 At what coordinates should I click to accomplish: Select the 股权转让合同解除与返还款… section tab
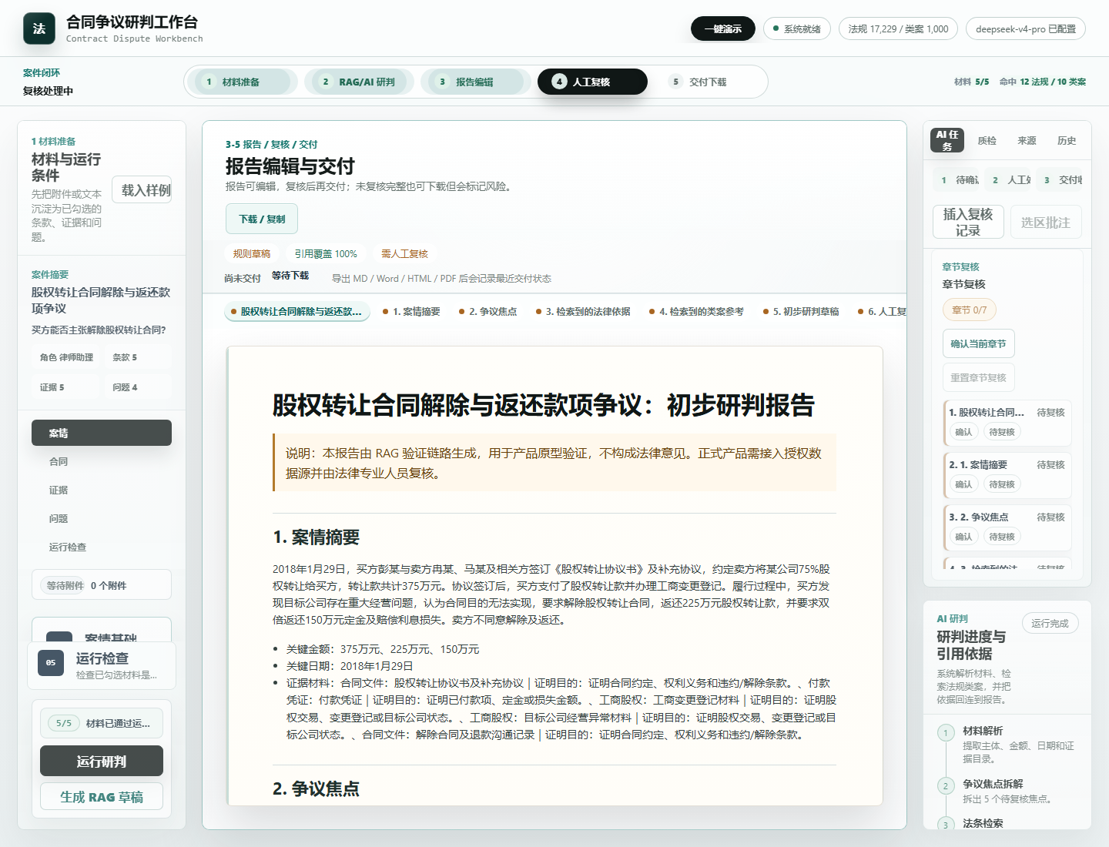(297, 311)
